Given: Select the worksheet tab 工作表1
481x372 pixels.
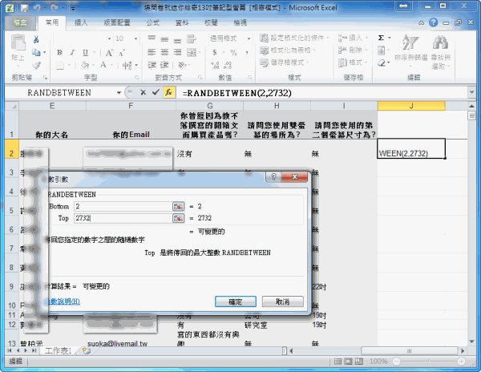Looking at the screenshot, I should point(58,351).
